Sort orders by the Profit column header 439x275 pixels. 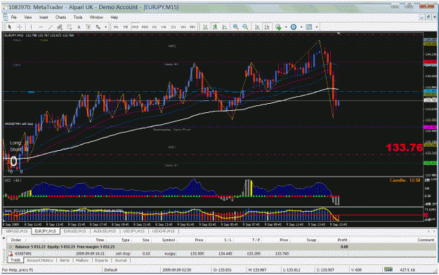pyautogui.click(x=342, y=240)
